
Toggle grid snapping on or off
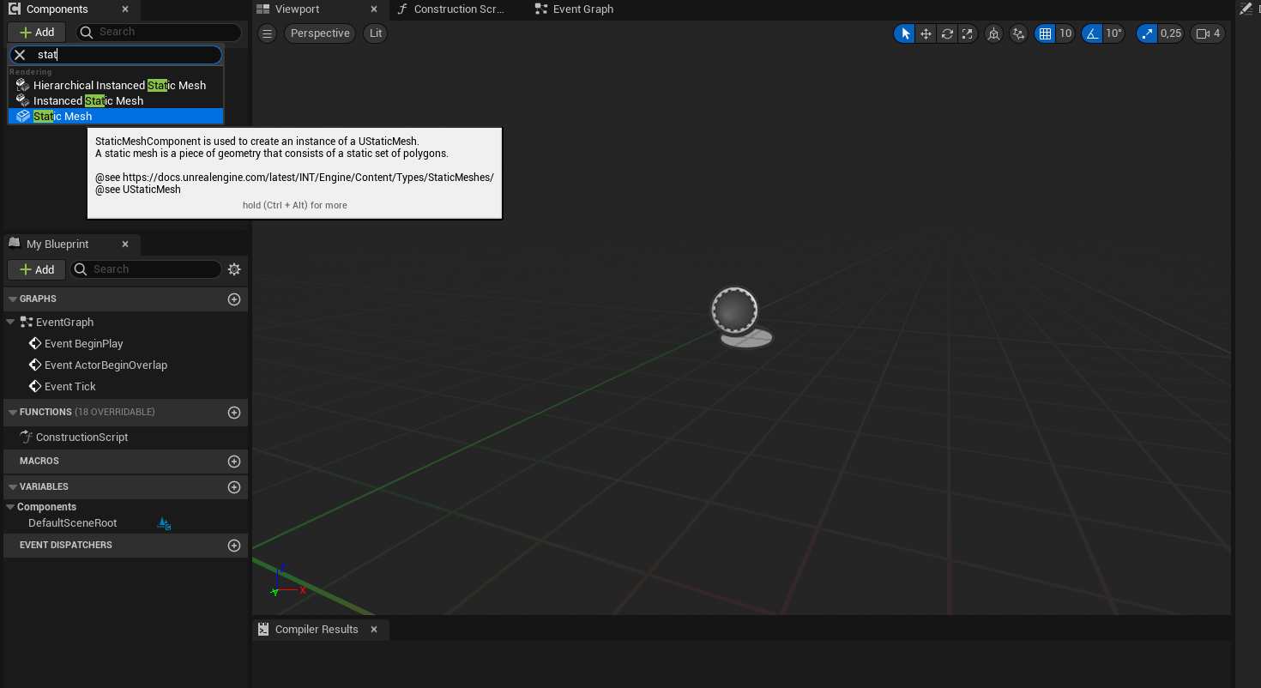click(1044, 33)
